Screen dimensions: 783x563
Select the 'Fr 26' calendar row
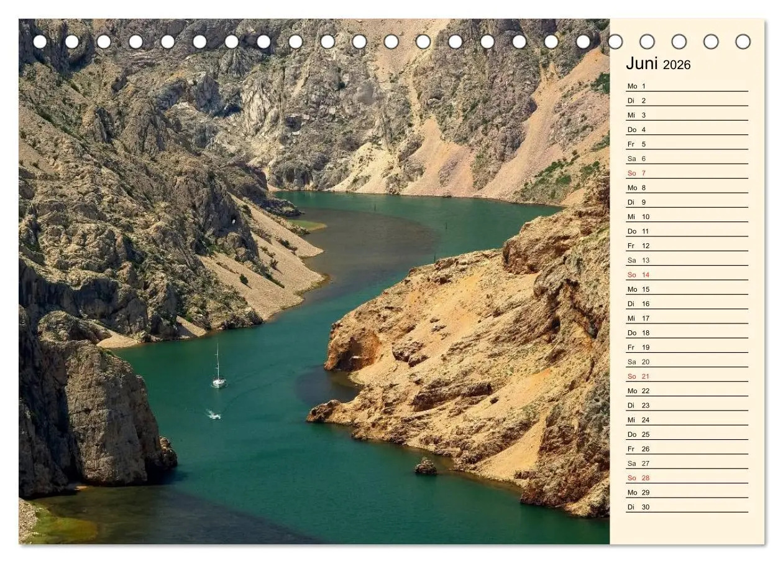point(687,449)
